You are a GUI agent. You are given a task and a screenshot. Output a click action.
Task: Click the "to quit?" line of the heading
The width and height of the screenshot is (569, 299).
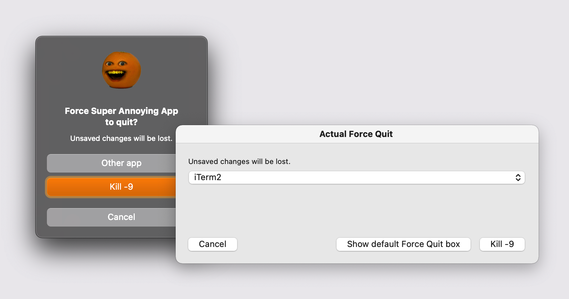click(121, 122)
